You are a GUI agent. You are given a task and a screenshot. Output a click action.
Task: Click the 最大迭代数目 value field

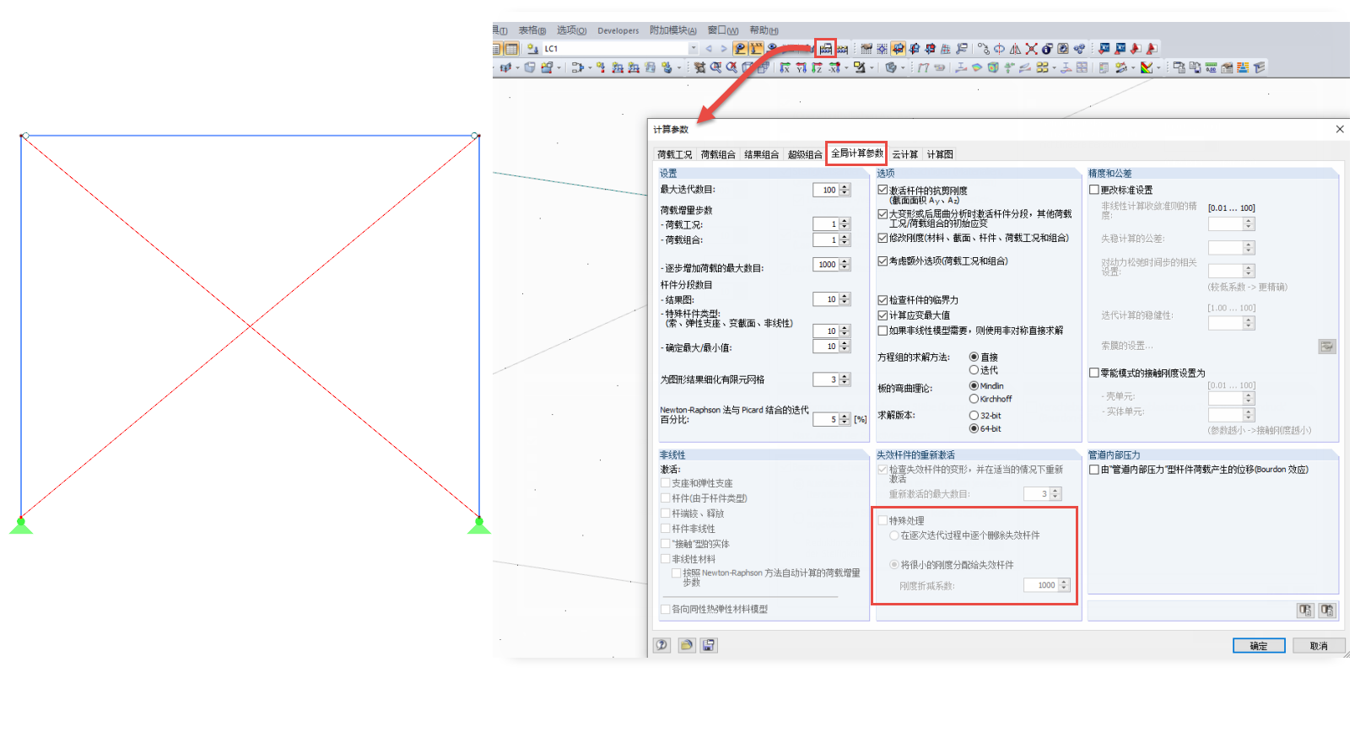(x=825, y=190)
